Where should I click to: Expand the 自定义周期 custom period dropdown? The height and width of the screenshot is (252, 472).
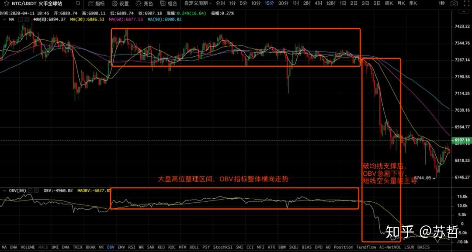pos(198,3)
